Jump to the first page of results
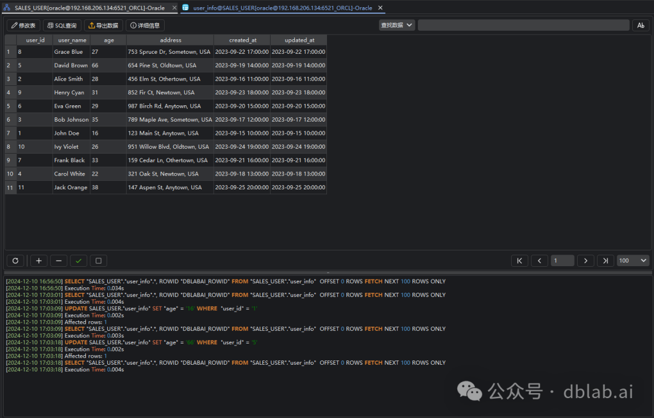 pyautogui.click(x=519, y=260)
